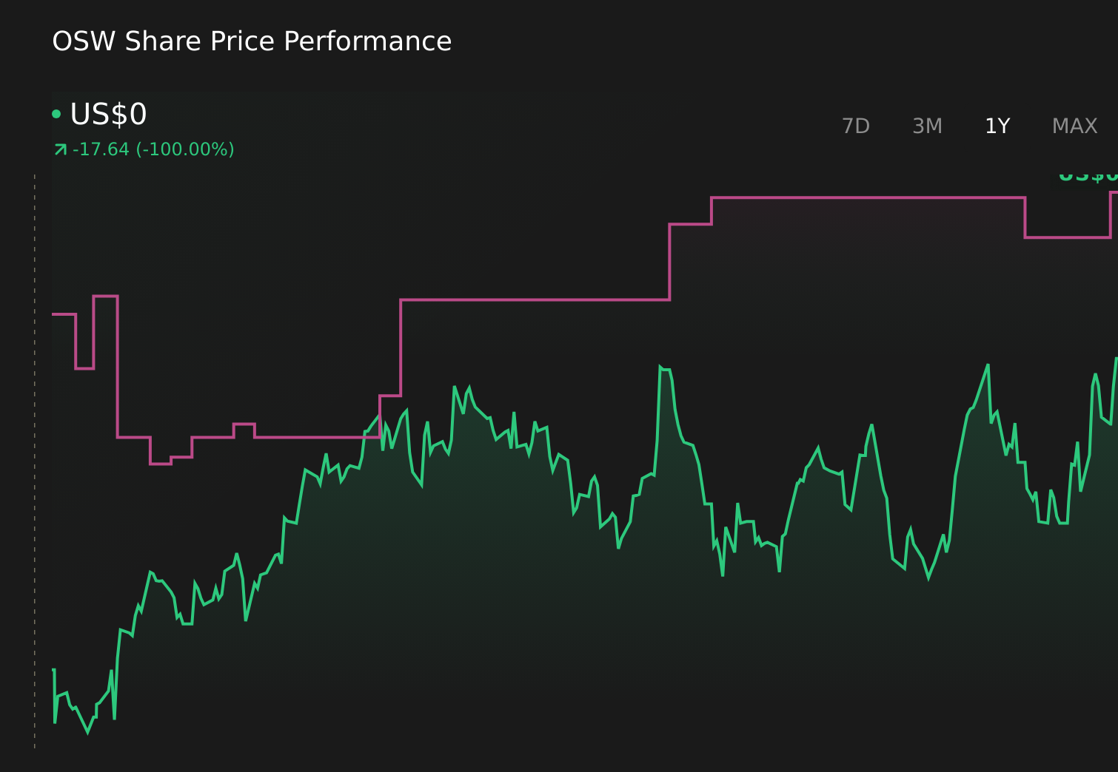This screenshot has width=1118, height=772.
Task: Select the 3M time range
Action: point(926,126)
